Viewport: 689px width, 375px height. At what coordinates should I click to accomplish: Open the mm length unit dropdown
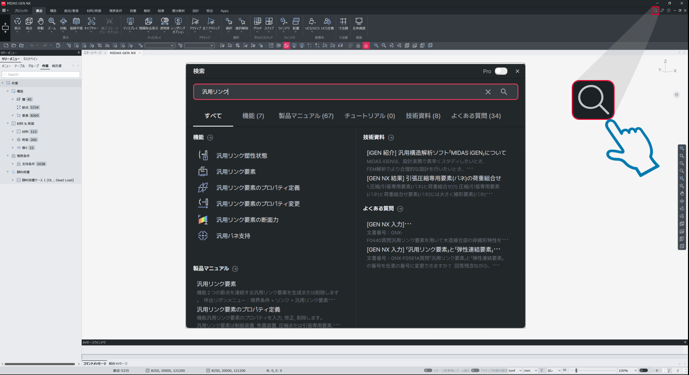[x=530, y=370]
